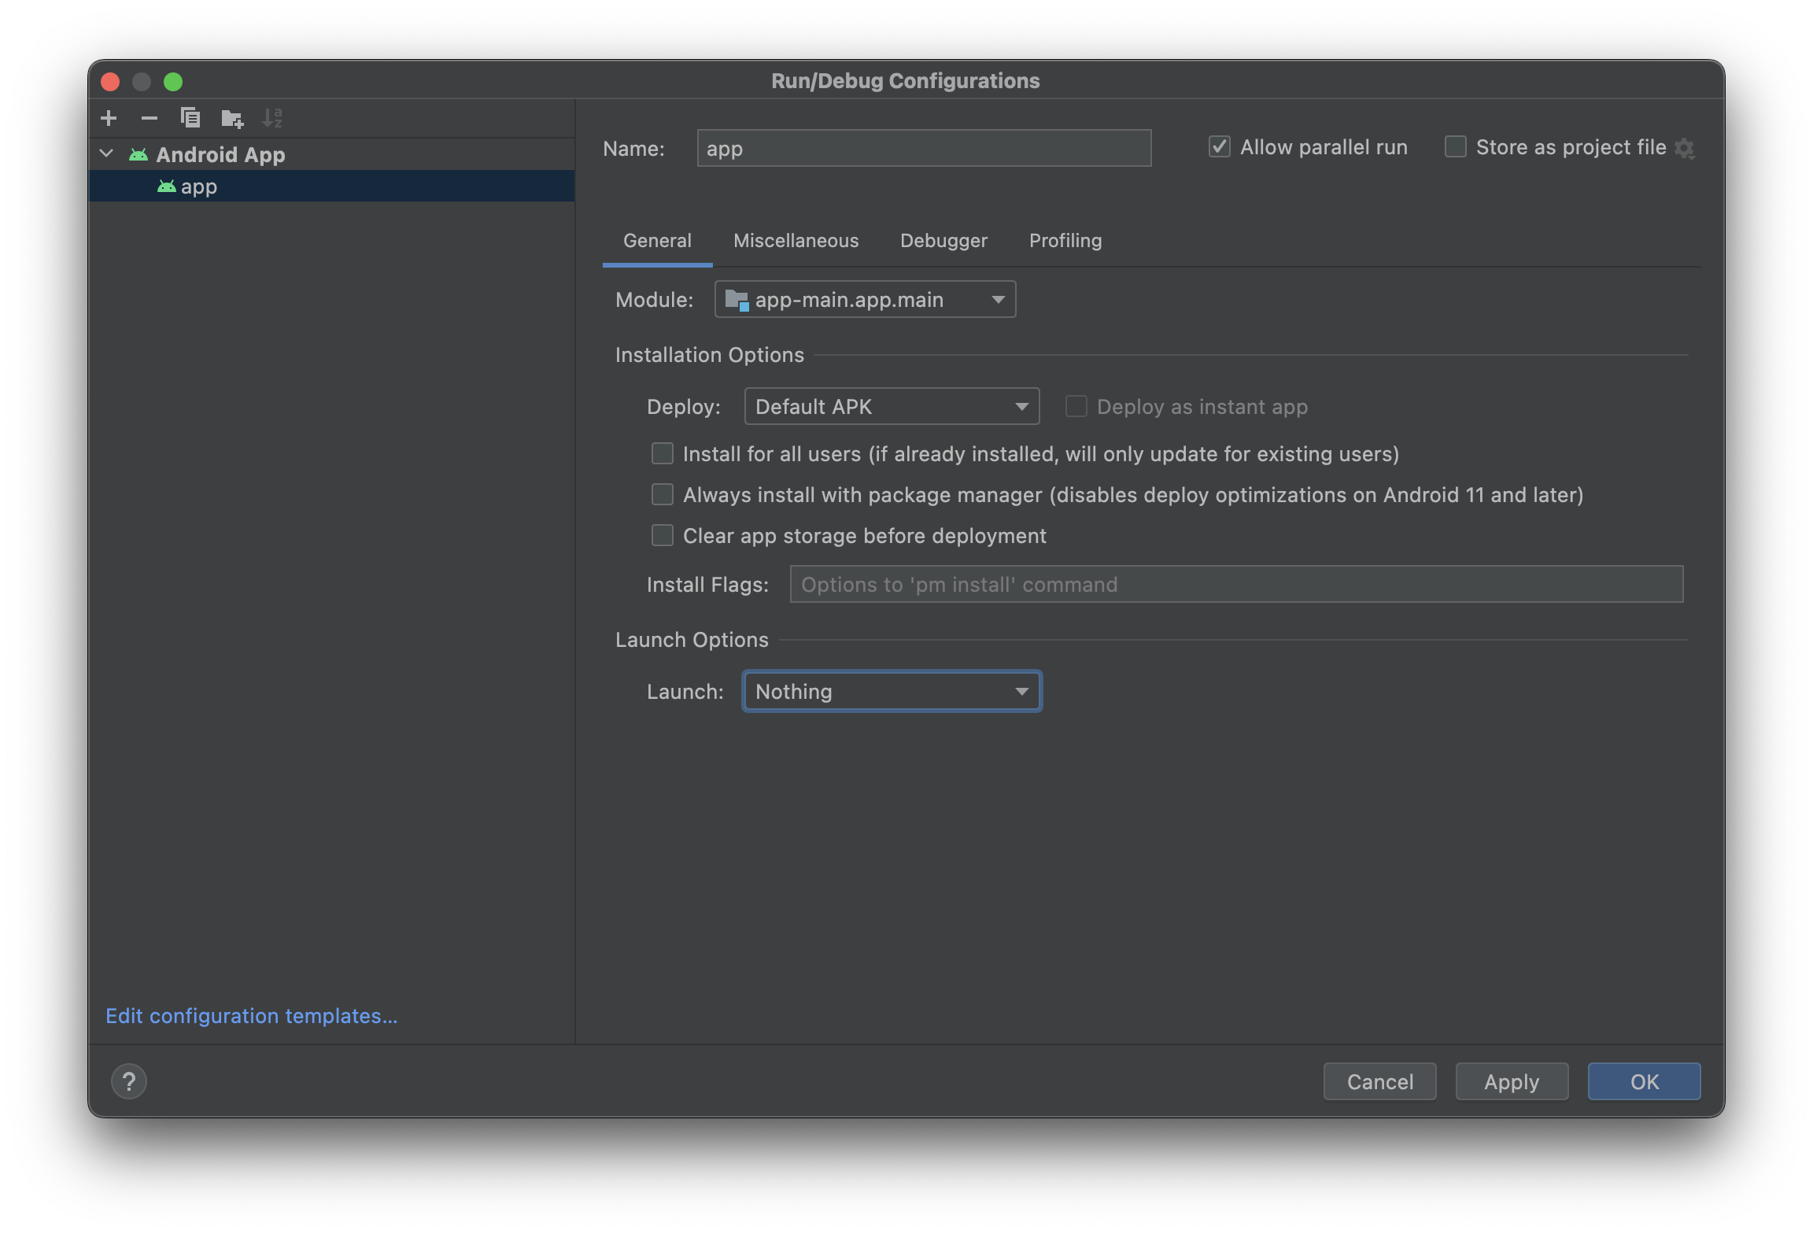The height and width of the screenshot is (1234, 1813).
Task: Open the Deploy Default APK dropdown
Action: coord(892,407)
